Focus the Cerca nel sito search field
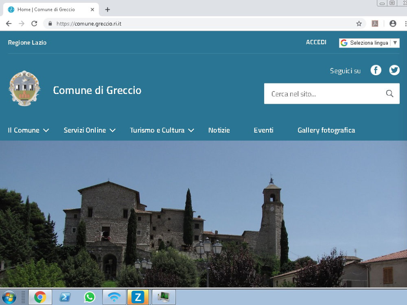Screen dimensions: 407x305 pyautogui.click(x=332, y=94)
